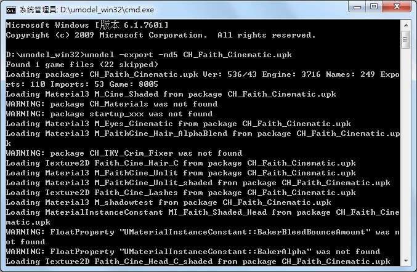This screenshot has height=272, width=417.
Task: Click the umodel -export command line
Action: pyautogui.click(x=148, y=55)
